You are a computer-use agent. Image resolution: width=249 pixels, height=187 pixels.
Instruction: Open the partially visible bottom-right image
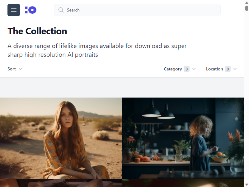point(183,183)
